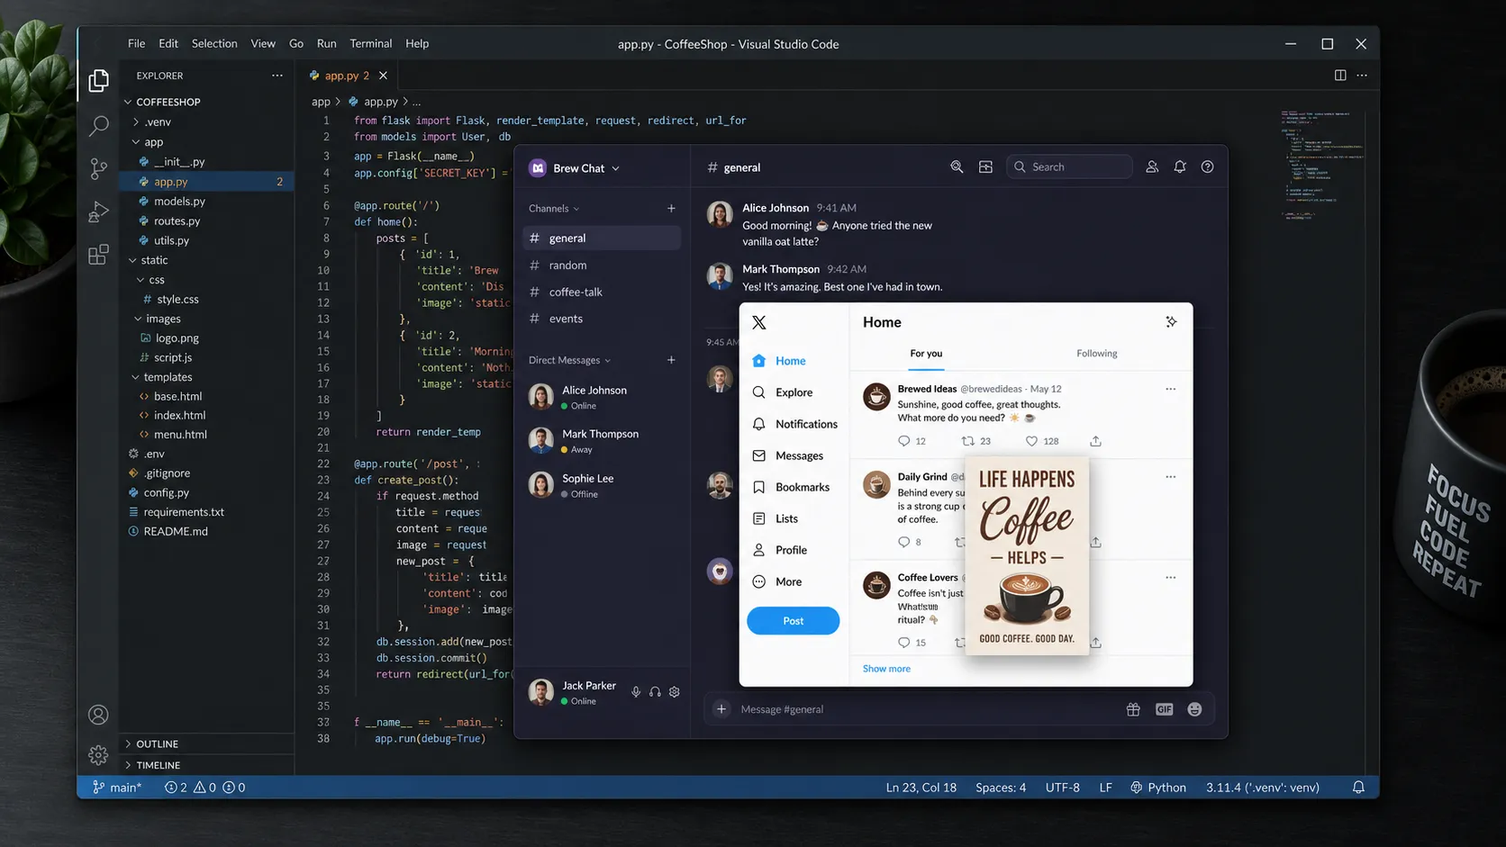Open the Terminal menu
The width and height of the screenshot is (1506, 847).
click(370, 43)
